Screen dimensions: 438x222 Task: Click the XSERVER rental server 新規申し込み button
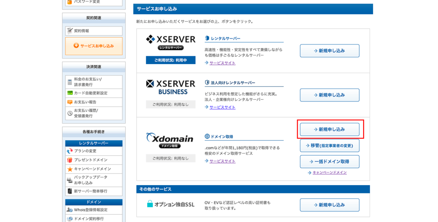[x=330, y=50]
